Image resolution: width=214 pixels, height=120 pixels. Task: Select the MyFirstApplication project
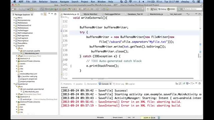click(x=25, y=33)
